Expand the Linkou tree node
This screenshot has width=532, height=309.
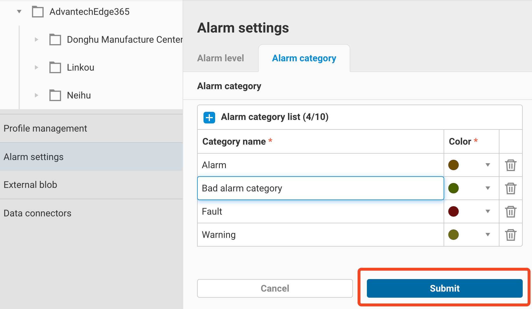tap(36, 67)
